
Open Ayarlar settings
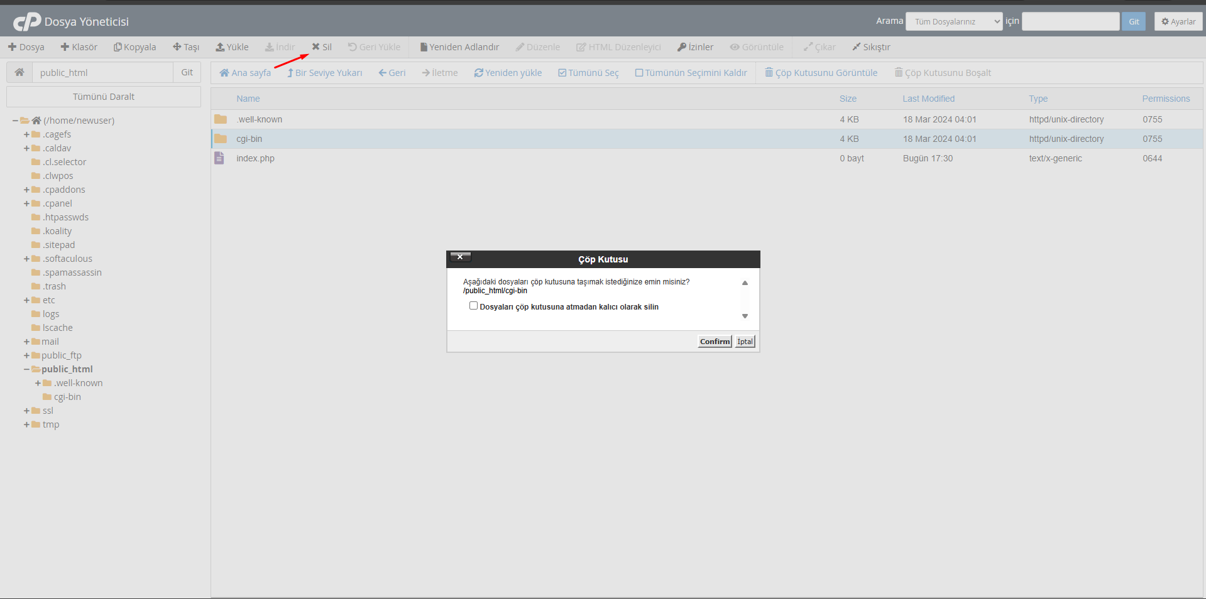click(x=1178, y=21)
